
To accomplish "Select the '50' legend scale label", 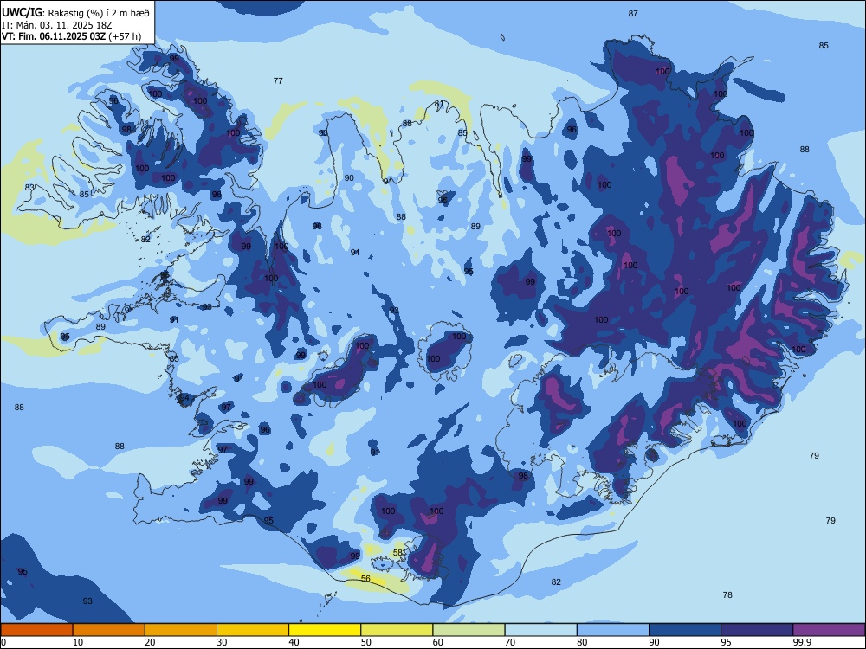I will pos(366,642).
